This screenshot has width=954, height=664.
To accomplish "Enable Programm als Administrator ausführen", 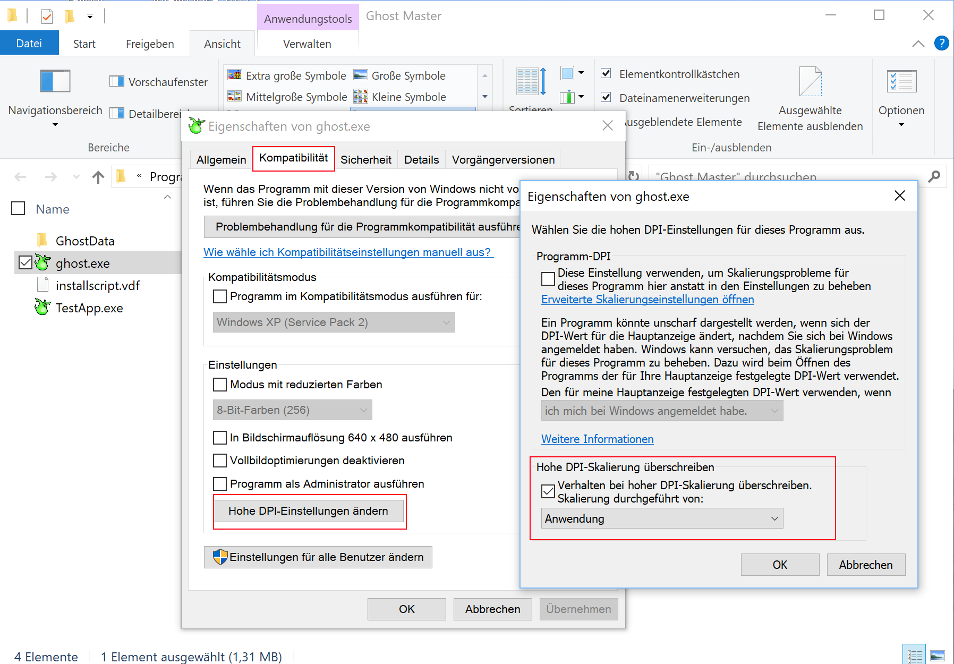I will pos(220,484).
